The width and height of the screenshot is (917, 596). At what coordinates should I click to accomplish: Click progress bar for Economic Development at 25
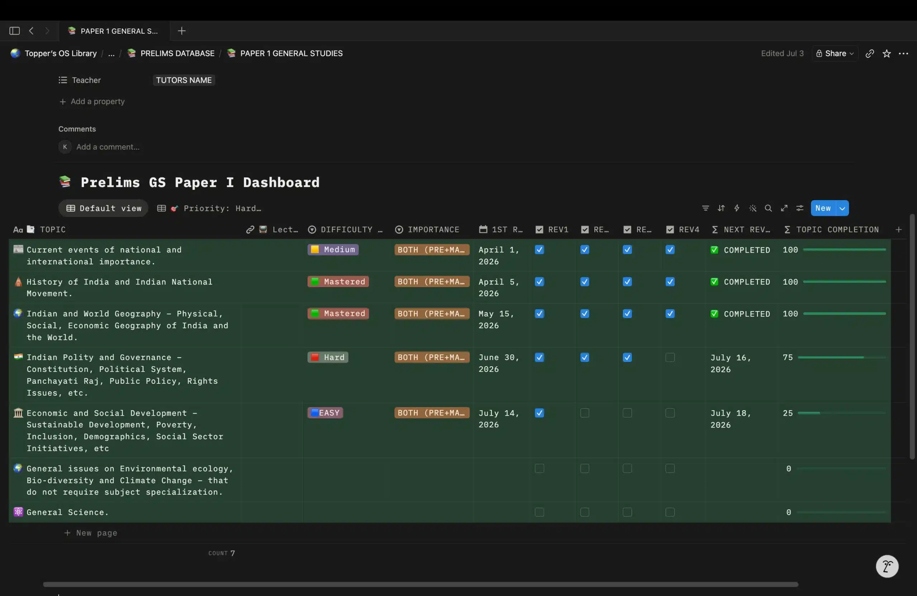[841, 413]
